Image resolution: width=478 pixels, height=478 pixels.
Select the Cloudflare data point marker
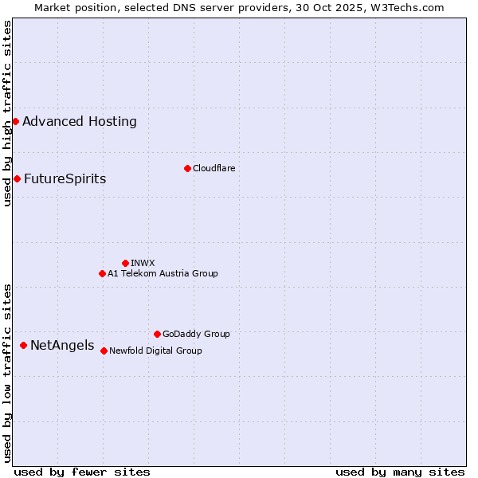(187, 168)
